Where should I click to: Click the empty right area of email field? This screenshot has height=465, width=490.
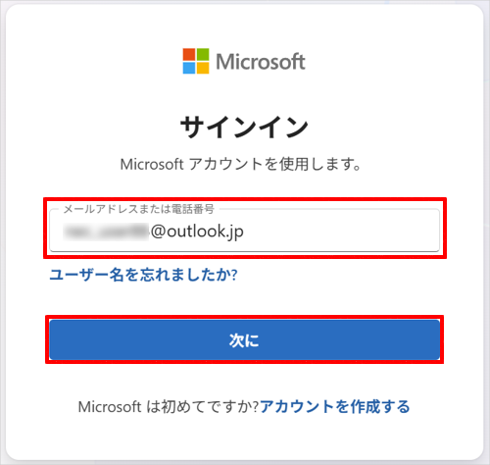(x=341, y=232)
